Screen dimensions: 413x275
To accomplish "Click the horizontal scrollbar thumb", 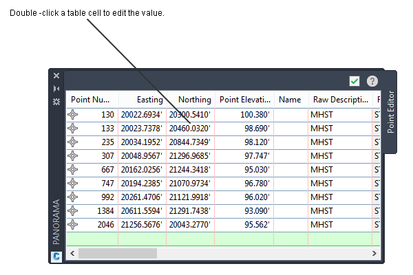I will pyautogui.click(x=118, y=254).
